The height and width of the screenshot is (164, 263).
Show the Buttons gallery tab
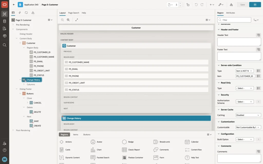coord(87,135)
